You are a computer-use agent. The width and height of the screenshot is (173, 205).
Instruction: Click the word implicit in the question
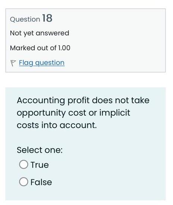pyautogui.click(x=115, y=113)
